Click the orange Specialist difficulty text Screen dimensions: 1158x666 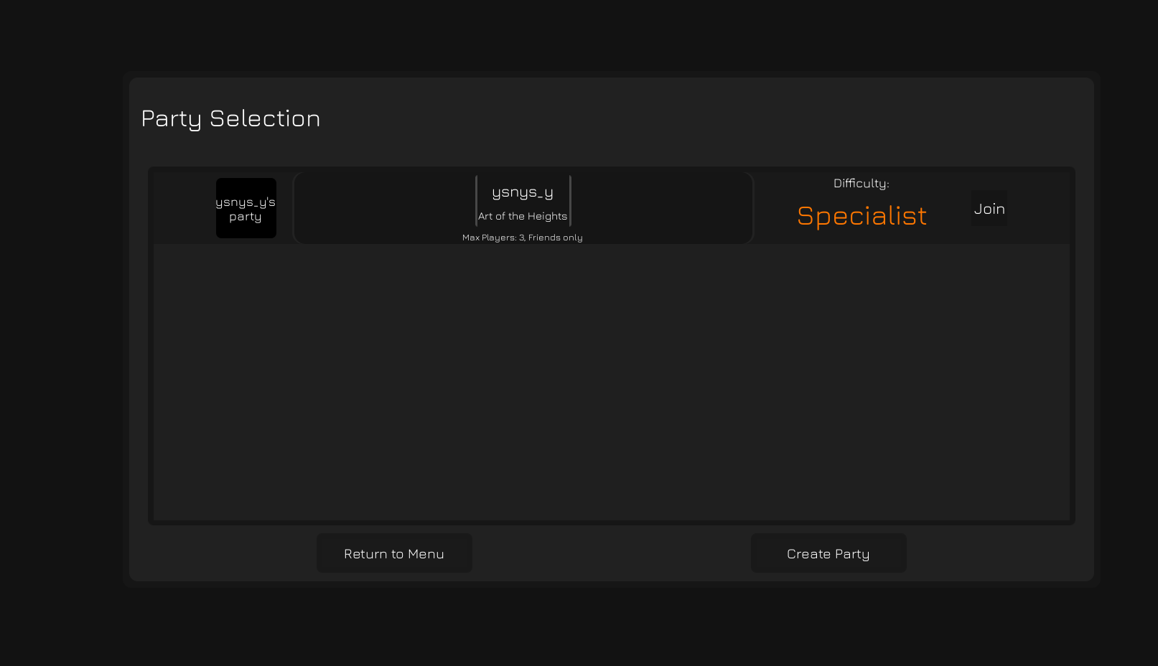tap(862, 215)
